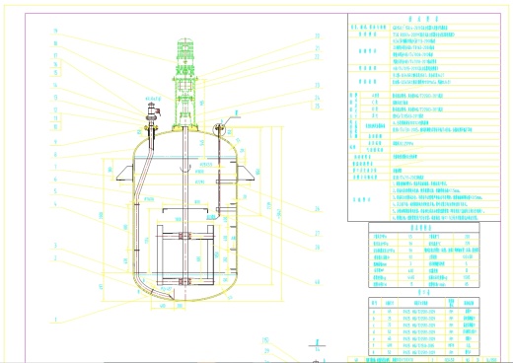The image size is (513, 363).
Task: Select the part balloon number "17"
Action: (55, 56)
